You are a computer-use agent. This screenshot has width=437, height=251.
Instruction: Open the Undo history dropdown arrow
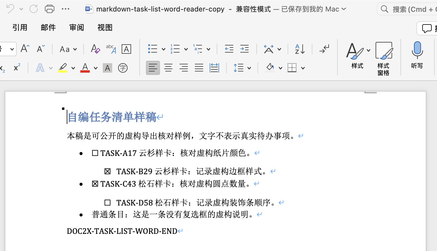coord(21,9)
